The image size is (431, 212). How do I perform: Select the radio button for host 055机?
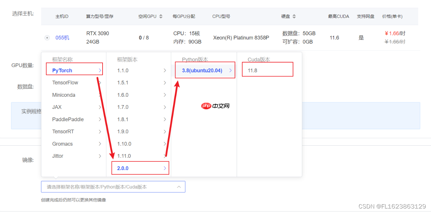(47, 38)
